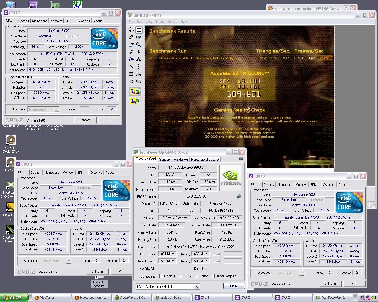Tick the OpenCL checkbox in GPU-Z

[161, 276]
